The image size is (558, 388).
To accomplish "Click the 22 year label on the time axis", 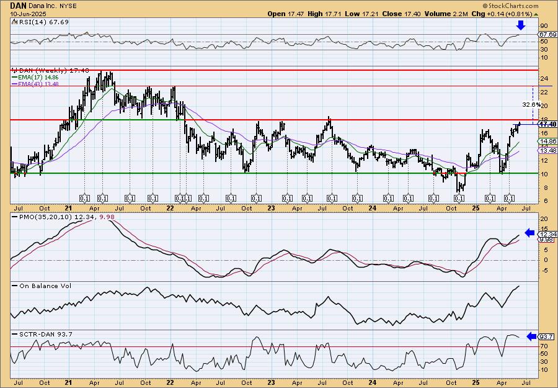I will (170, 208).
